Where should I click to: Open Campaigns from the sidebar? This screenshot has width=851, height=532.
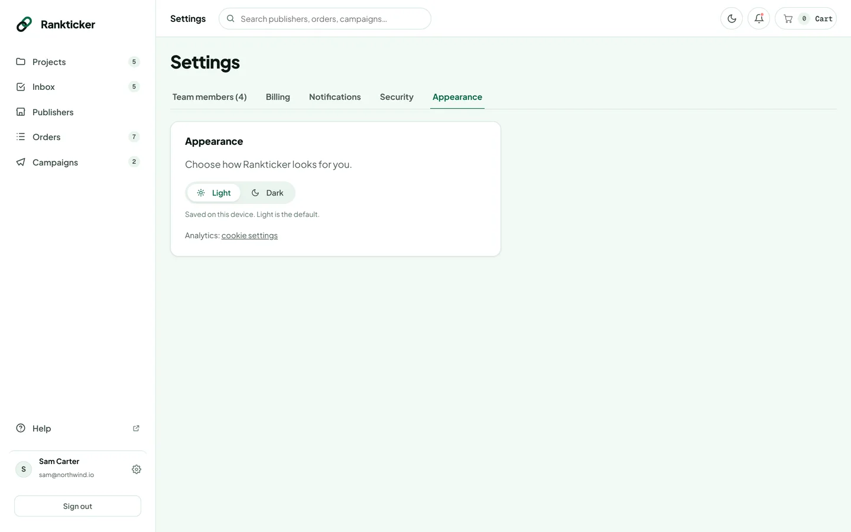(x=77, y=162)
